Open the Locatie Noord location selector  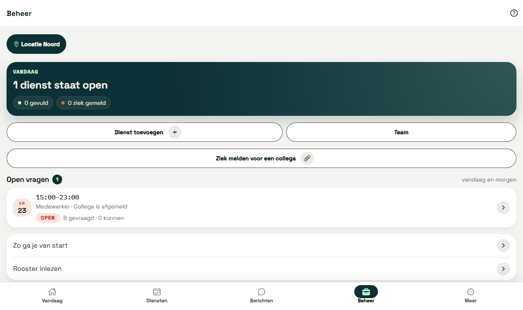[36, 44]
